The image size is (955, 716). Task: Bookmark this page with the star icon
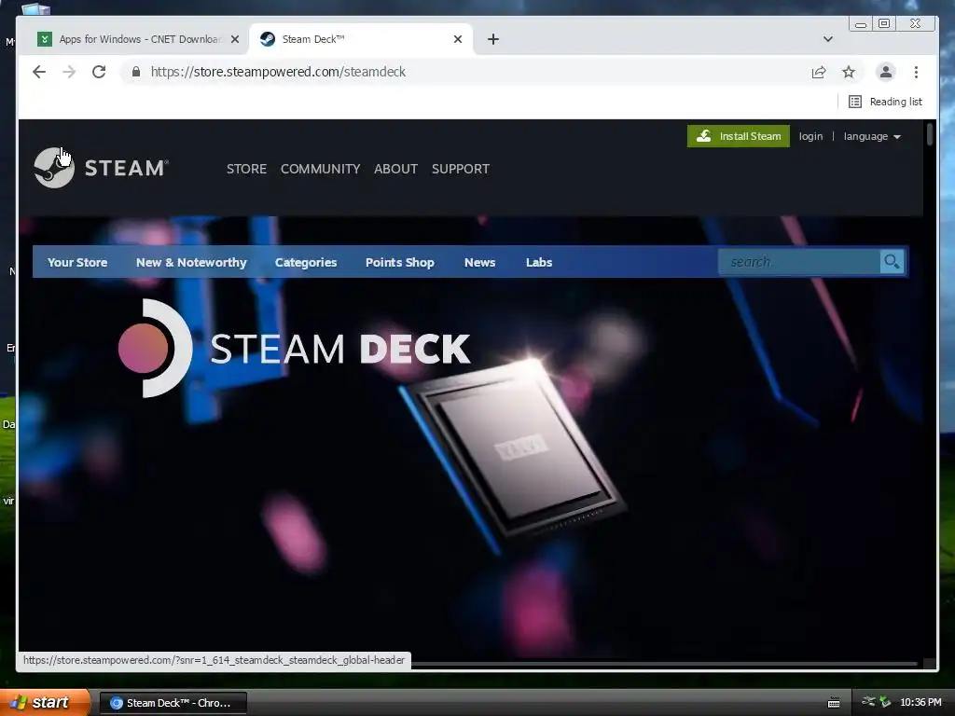[849, 72]
